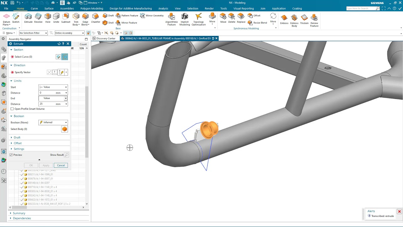Reset the Extrude dialog
403x227 pixels.
pos(59,44)
